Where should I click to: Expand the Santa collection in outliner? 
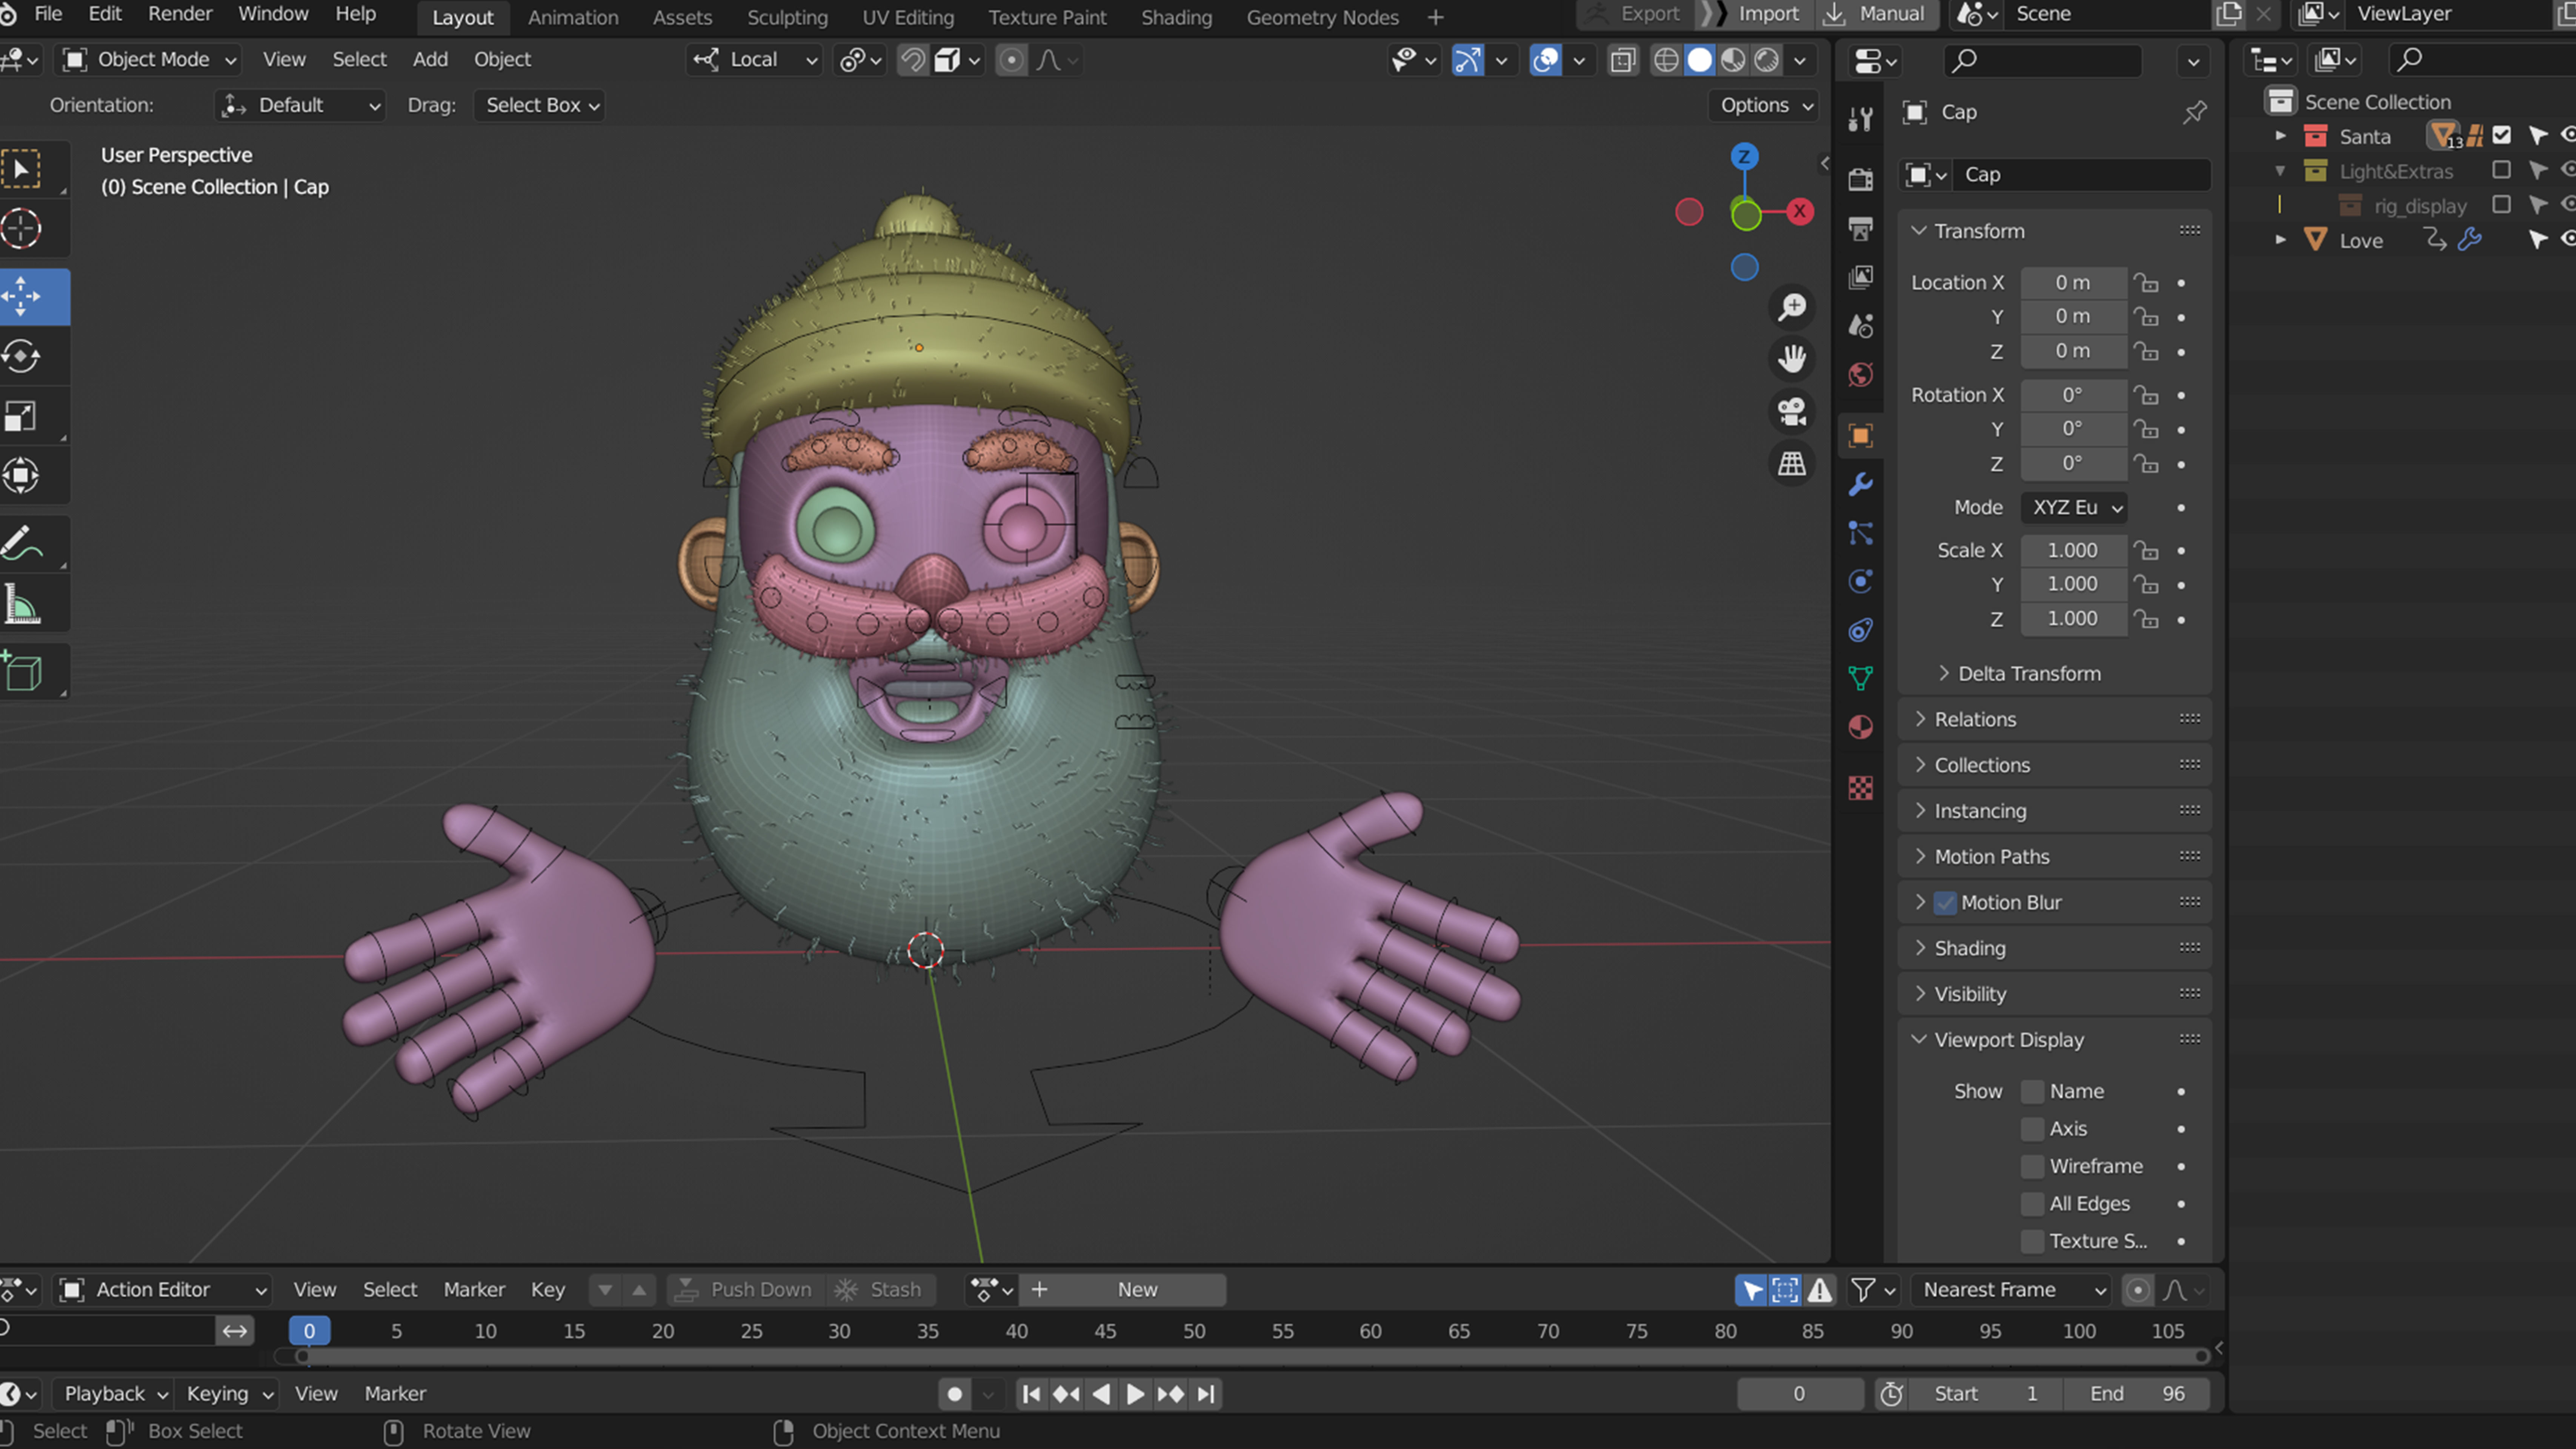(2281, 136)
